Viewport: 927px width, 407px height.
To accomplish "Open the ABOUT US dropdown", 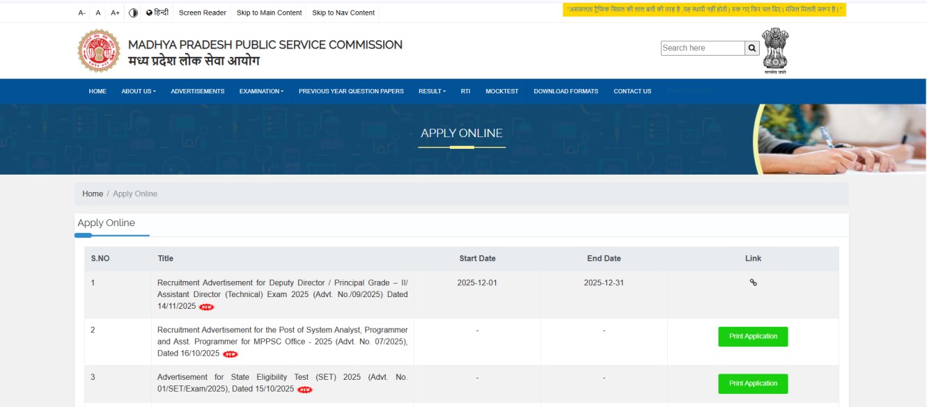I will [139, 90].
